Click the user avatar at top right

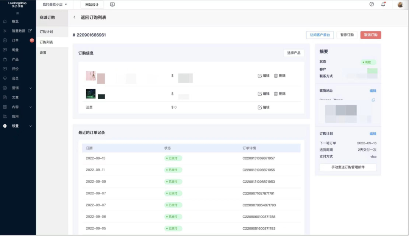click(x=400, y=5)
